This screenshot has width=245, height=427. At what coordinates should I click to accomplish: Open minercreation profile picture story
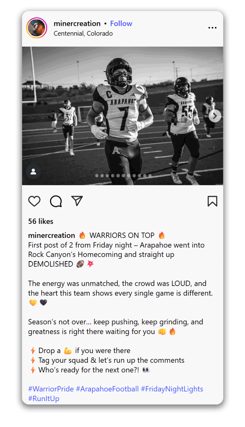coord(37,28)
